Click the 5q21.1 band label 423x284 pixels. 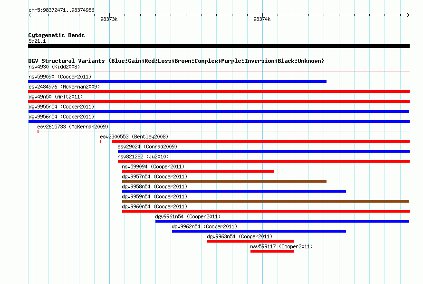pyautogui.click(x=37, y=41)
